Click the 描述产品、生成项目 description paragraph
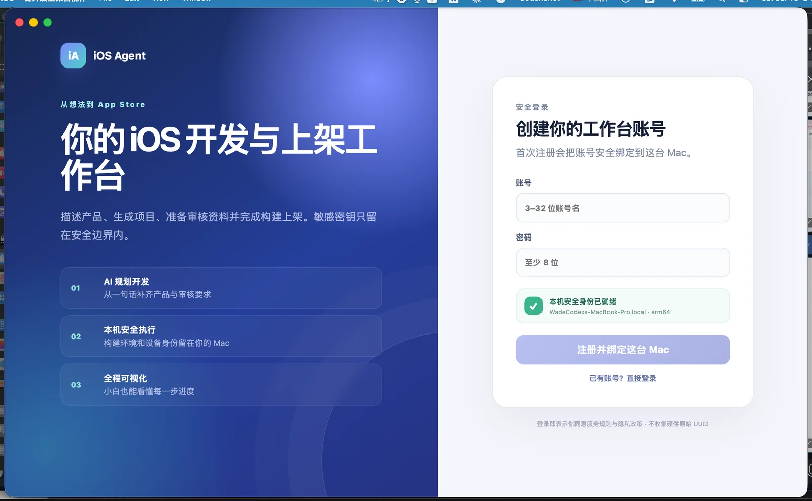 pos(219,226)
